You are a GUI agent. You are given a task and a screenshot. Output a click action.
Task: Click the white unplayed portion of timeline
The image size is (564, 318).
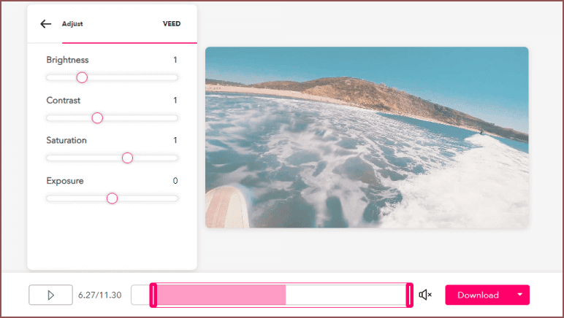click(343, 295)
